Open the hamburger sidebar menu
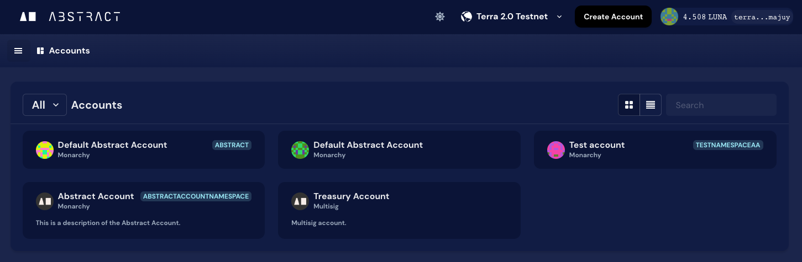 tap(18, 51)
